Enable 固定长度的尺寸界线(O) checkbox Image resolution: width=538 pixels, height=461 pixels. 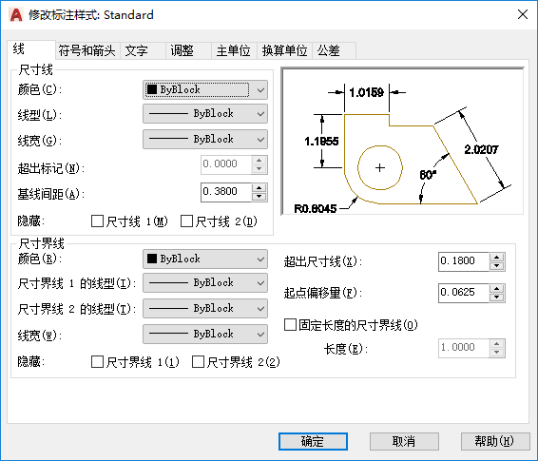[290, 324]
